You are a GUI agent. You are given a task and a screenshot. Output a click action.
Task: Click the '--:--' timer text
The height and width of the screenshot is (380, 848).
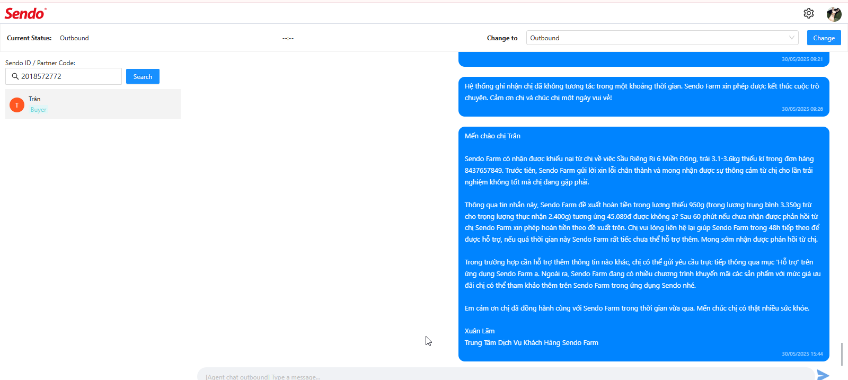click(288, 38)
